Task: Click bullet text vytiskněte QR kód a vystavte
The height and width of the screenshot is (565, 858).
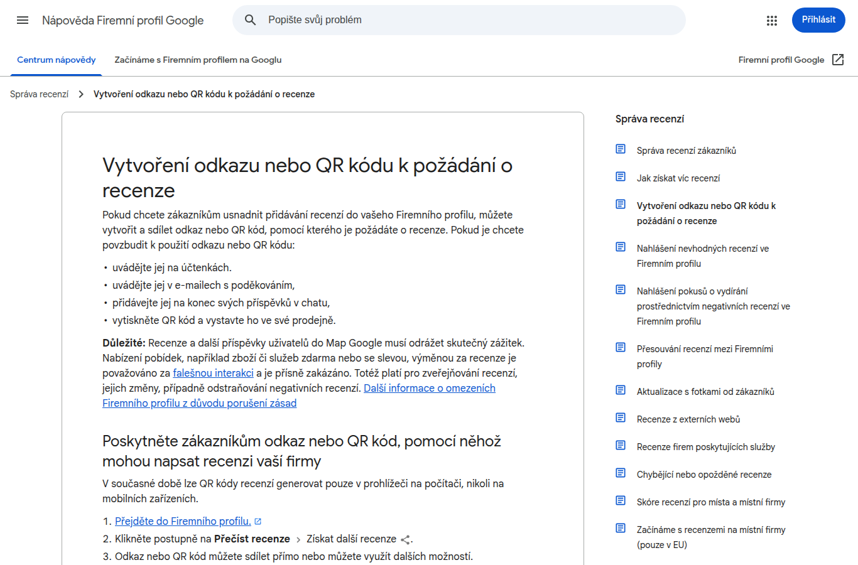Action: (224, 320)
